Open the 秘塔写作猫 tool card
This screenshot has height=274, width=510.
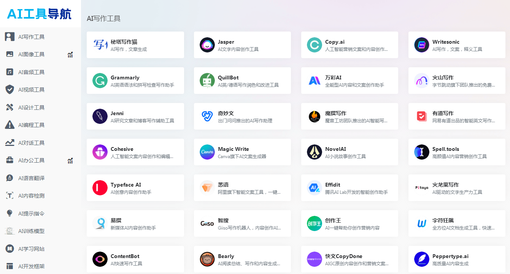click(135, 45)
